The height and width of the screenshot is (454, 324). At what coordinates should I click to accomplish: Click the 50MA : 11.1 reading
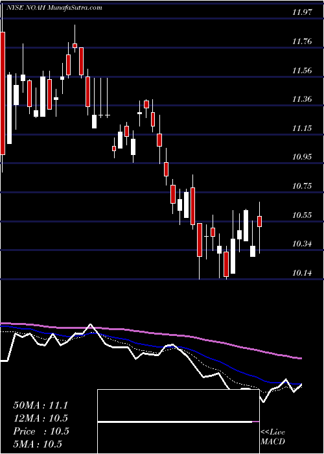(x=40, y=405)
